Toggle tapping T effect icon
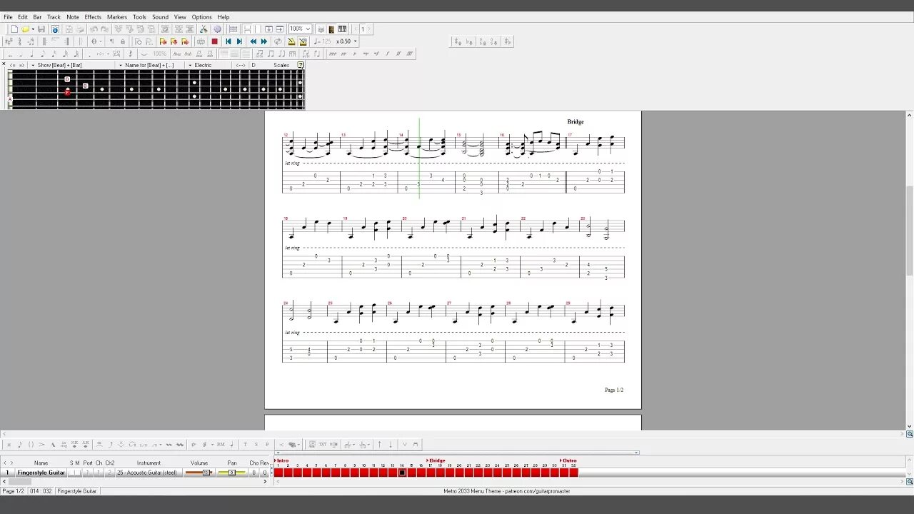 tap(245, 444)
